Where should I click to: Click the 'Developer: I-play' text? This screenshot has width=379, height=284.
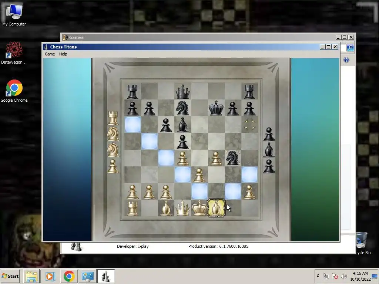tap(133, 246)
